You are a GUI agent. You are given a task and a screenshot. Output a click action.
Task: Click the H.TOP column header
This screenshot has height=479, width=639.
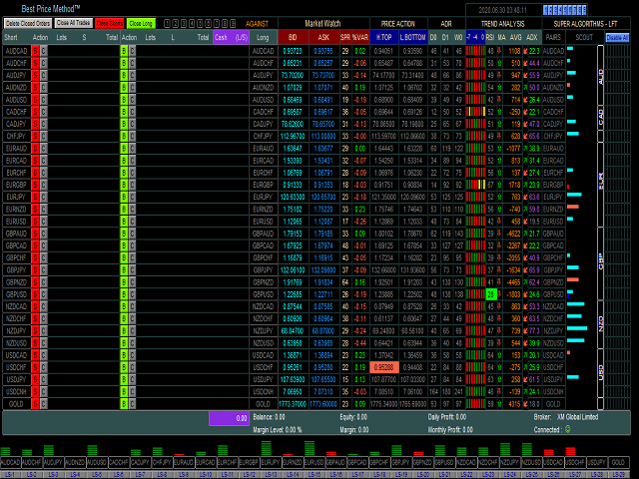click(x=383, y=38)
